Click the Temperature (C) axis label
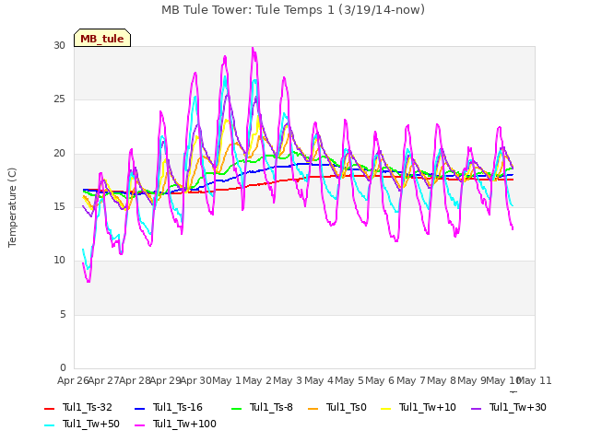Screen dimensions: 590x442 pyautogui.click(x=12, y=207)
